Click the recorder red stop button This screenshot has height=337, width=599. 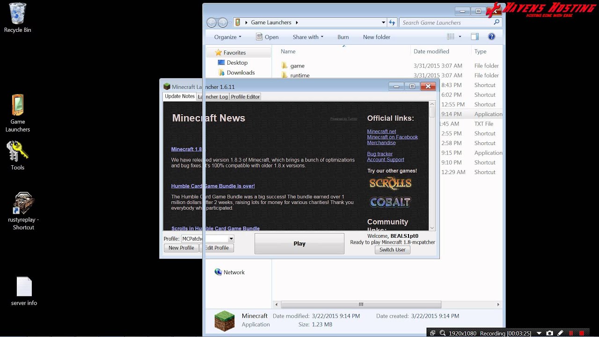pos(582,333)
